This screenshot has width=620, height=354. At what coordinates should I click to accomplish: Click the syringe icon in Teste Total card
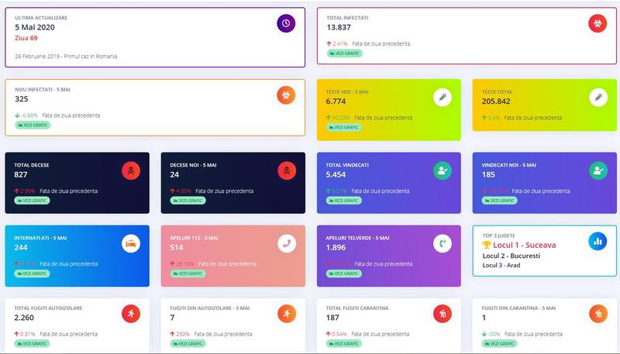click(598, 98)
